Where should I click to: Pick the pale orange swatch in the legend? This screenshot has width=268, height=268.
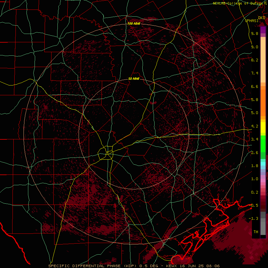[x=263, y=62]
